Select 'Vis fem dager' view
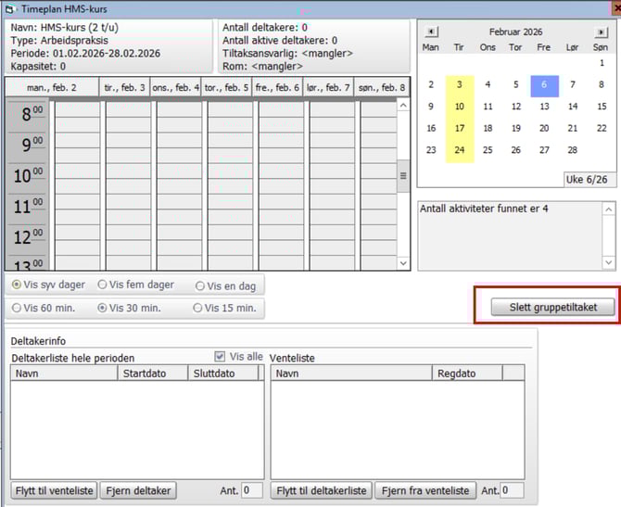This screenshot has height=507, width=621. coord(103,285)
